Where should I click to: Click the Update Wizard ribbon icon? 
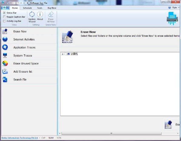tap(32, 14)
